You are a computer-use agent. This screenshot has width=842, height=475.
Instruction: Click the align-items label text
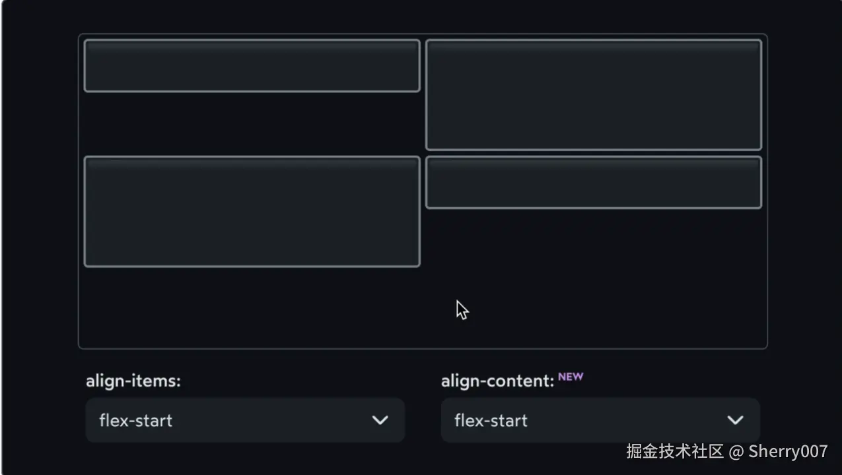tap(133, 381)
